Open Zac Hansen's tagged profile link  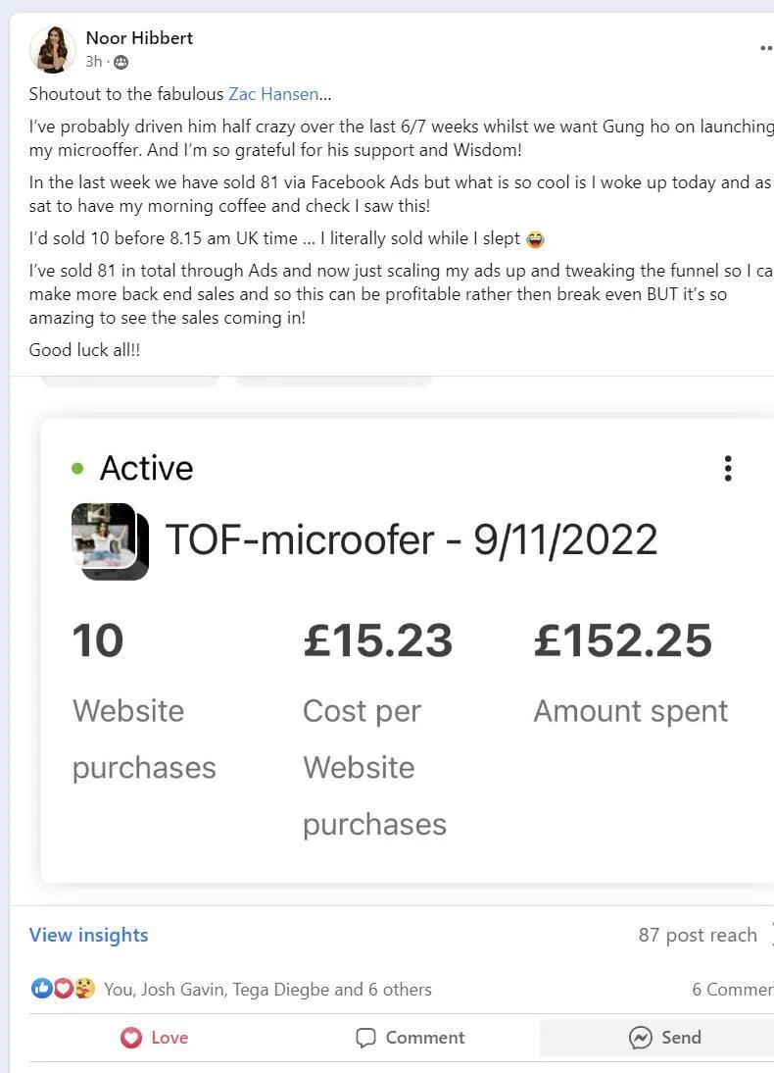pos(273,94)
